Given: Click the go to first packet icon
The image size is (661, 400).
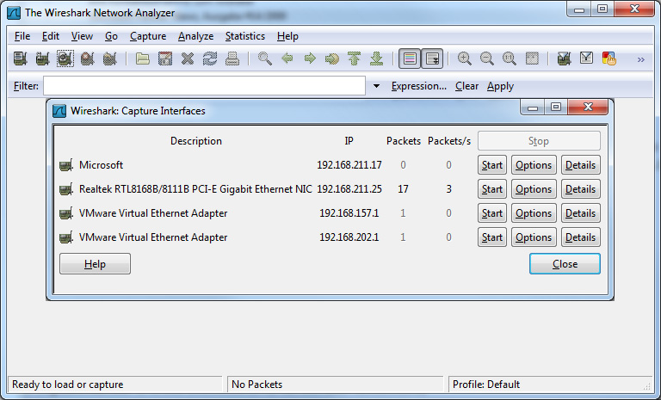Looking at the screenshot, I should pyautogui.click(x=355, y=58).
